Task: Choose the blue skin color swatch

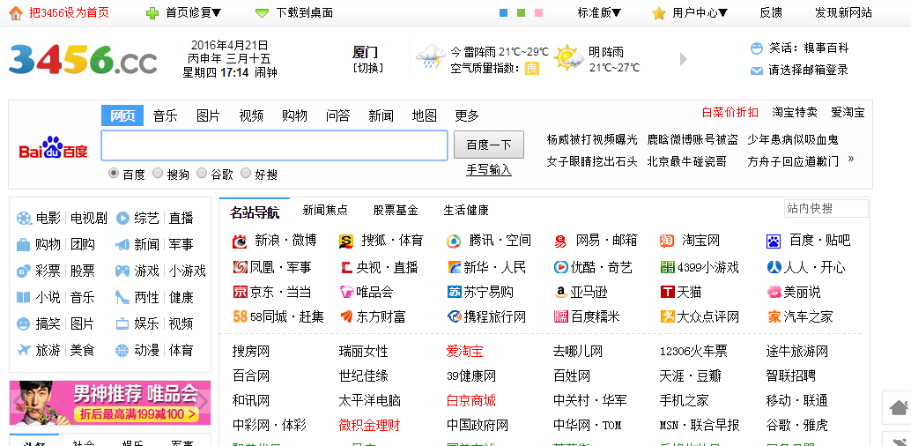Action: 504,13
